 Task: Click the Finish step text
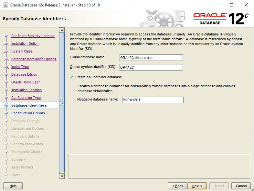coord(16,175)
